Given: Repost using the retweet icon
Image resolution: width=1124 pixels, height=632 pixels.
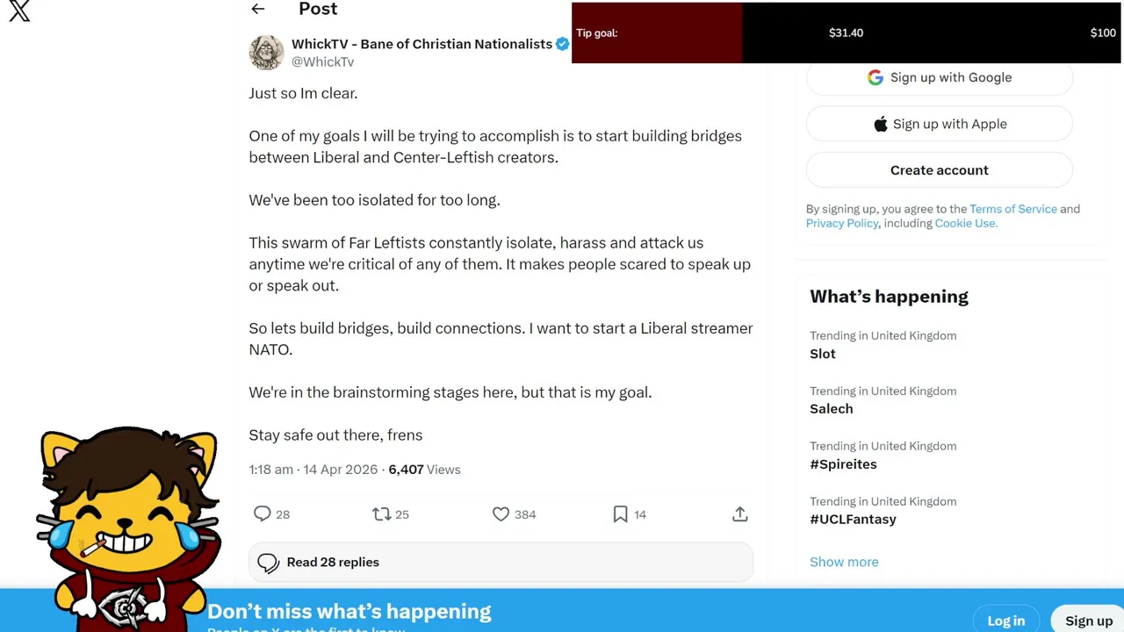Looking at the screenshot, I should (381, 514).
